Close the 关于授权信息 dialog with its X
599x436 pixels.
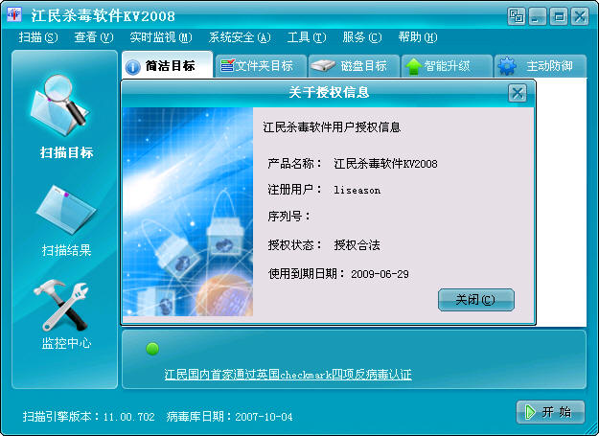[518, 93]
